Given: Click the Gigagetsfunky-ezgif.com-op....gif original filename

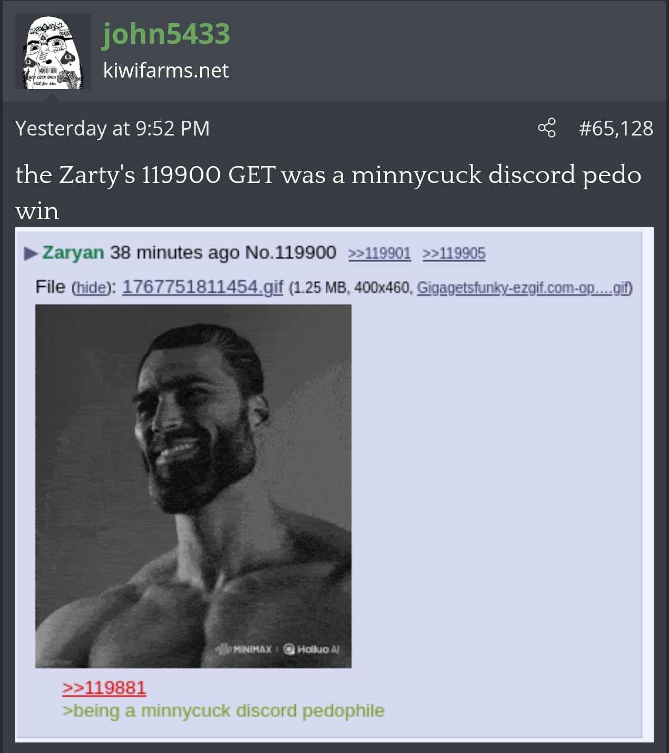Looking at the screenshot, I should point(523,288).
